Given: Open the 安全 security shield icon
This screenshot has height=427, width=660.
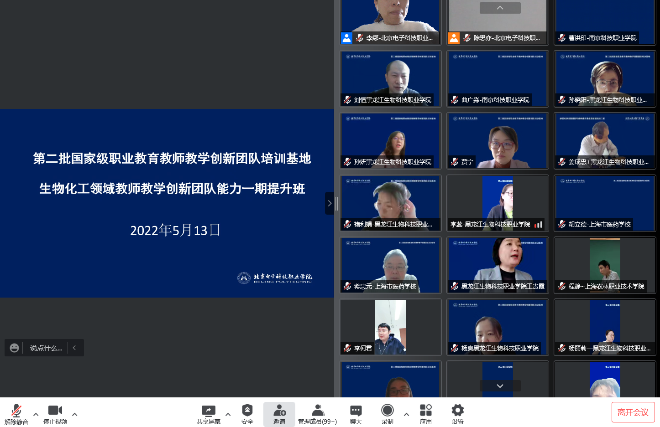Looking at the screenshot, I should [x=247, y=414].
